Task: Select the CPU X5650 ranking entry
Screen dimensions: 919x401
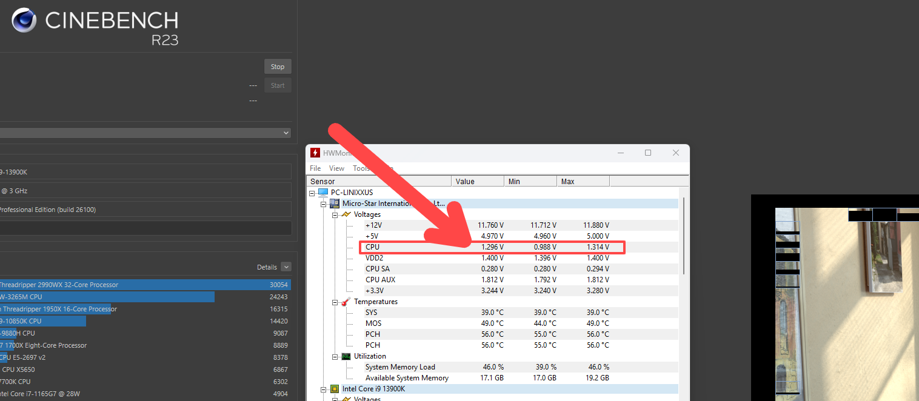Action: [x=145, y=370]
